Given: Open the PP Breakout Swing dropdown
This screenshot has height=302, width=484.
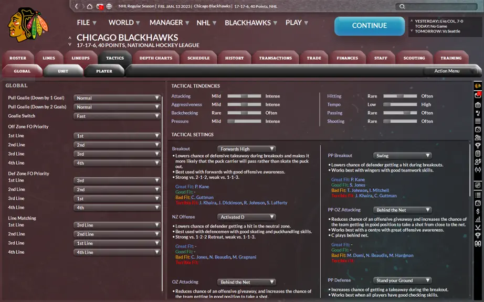Looking at the screenshot, I should (402, 156).
